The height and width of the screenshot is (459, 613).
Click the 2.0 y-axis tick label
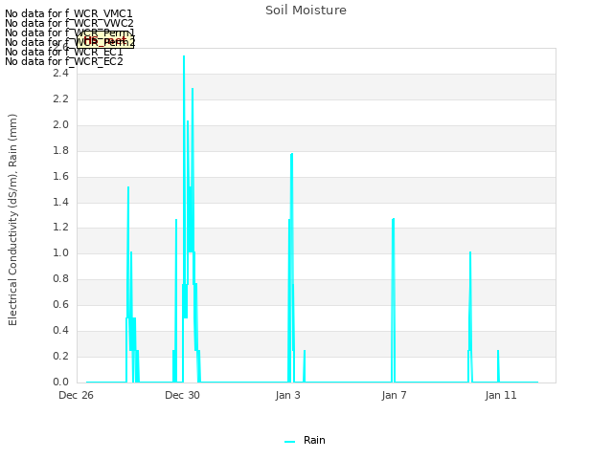point(60,125)
